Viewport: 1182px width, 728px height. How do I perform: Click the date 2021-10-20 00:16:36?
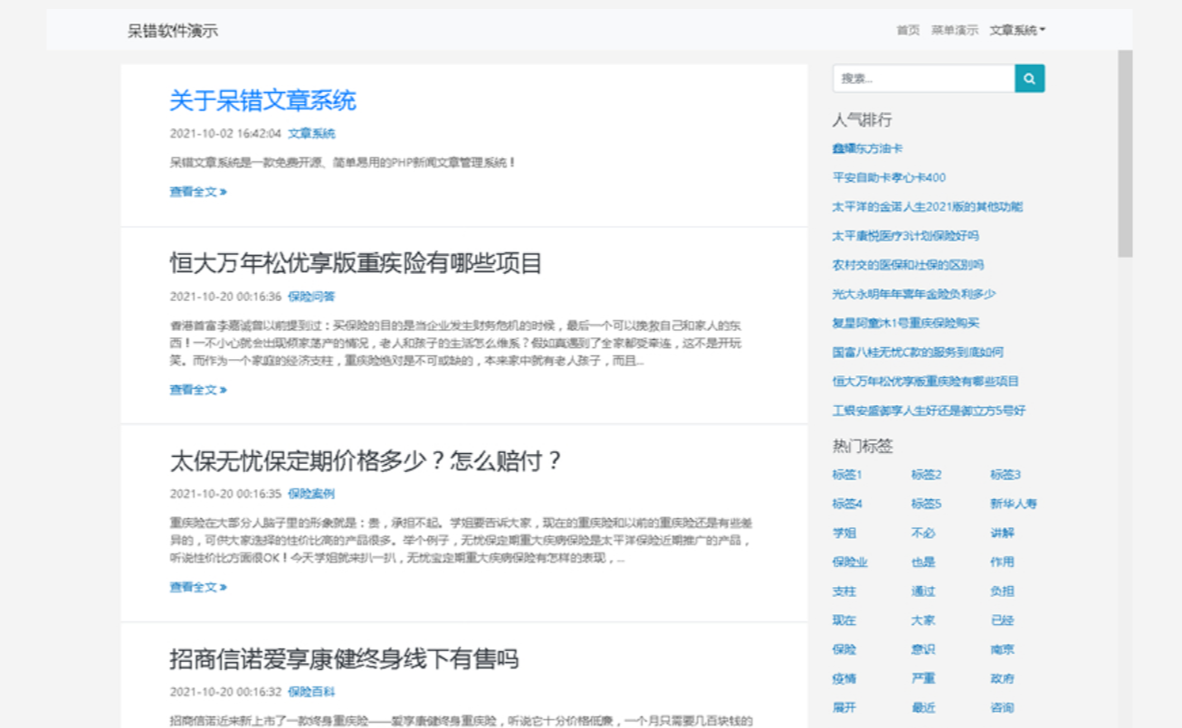(225, 297)
